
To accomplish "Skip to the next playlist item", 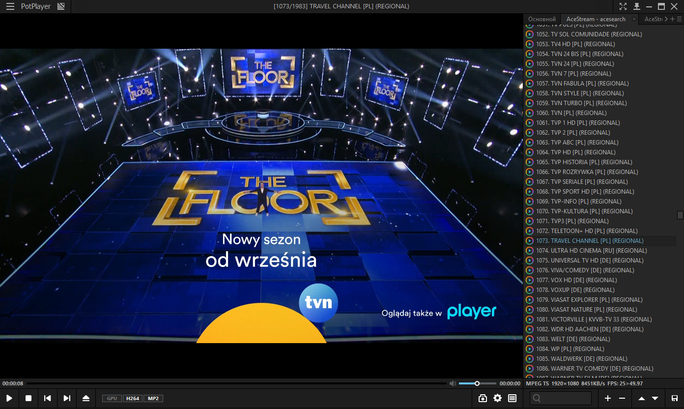I will pos(67,398).
